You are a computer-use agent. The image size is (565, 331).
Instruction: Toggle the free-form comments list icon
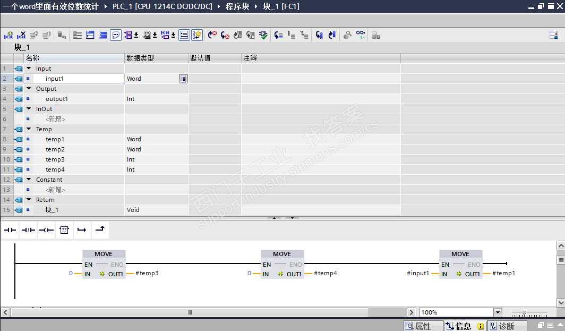click(184, 35)
